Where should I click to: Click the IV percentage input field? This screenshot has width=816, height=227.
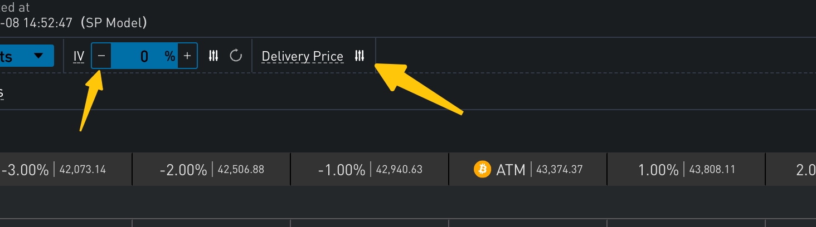point(144,56)
